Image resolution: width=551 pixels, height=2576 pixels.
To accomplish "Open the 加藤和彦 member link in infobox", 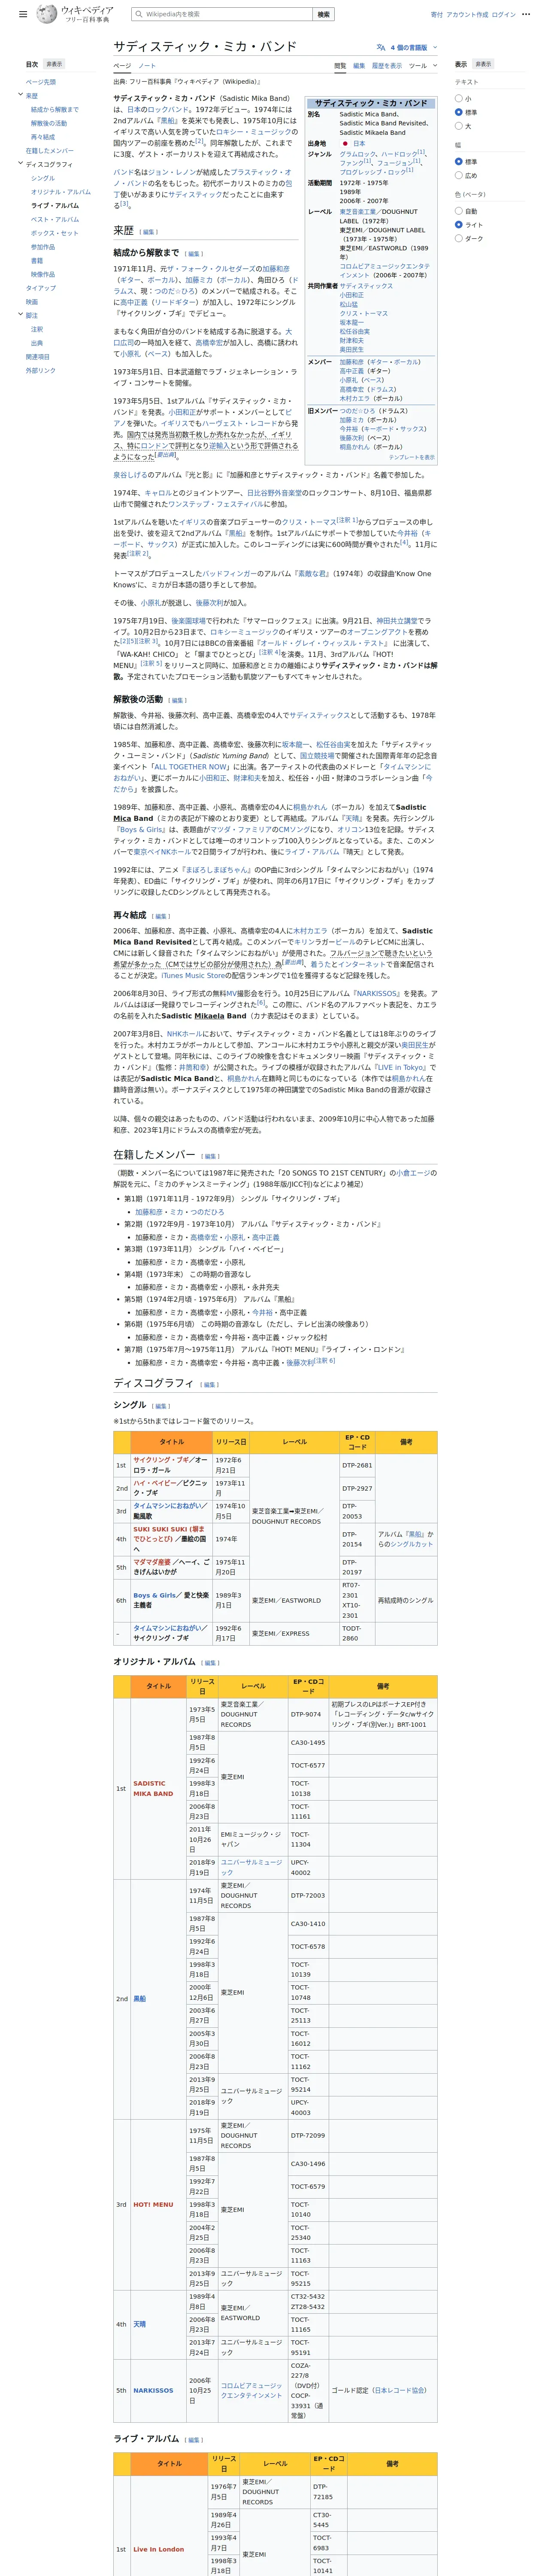I will pyautogui.click(x=351, y=362).
